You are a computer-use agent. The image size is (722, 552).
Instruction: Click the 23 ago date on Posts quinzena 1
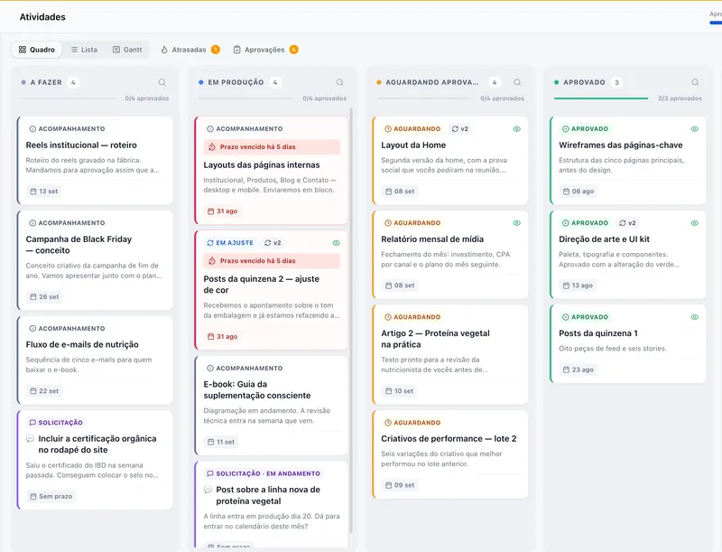[x=579, y=370]
